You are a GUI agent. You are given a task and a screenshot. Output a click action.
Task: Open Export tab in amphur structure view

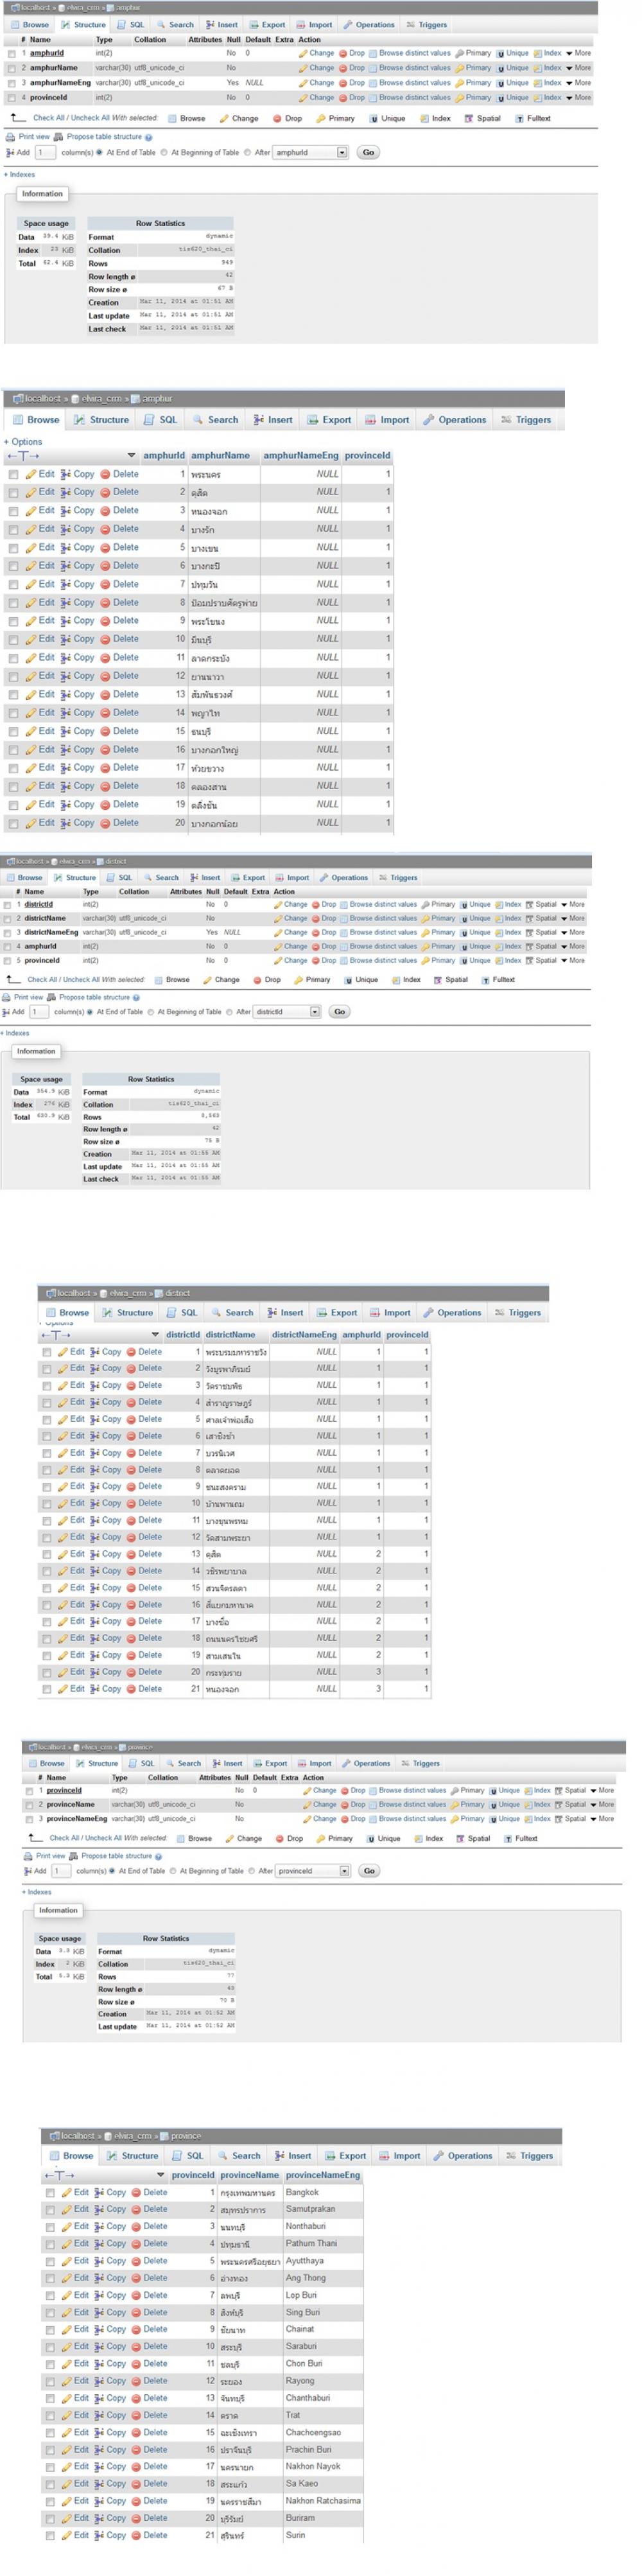tap(266, 25)
